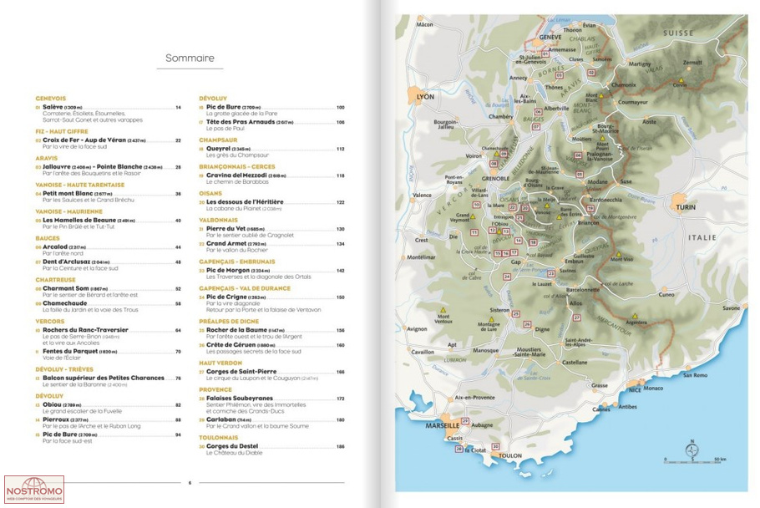760x508 pixels.
Task: Select the Charmant Som entry
Action: click(108, 292)
